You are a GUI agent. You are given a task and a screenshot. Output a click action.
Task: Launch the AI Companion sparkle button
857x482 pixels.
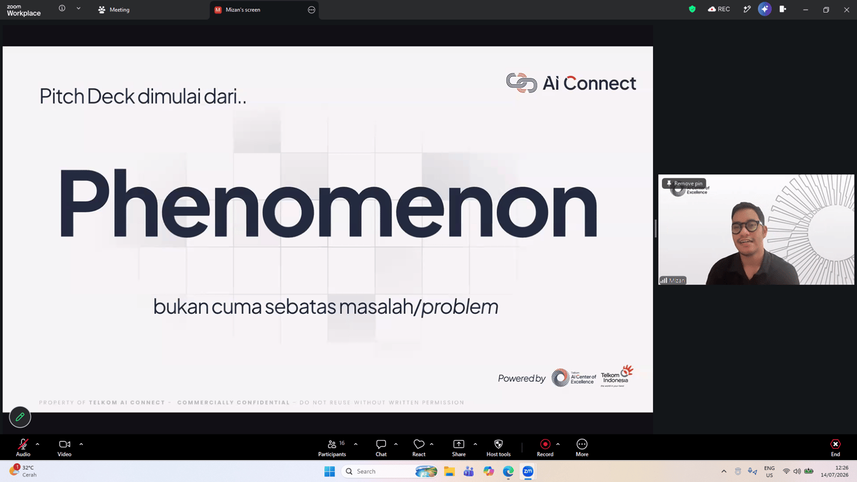(x=764, y=9)
